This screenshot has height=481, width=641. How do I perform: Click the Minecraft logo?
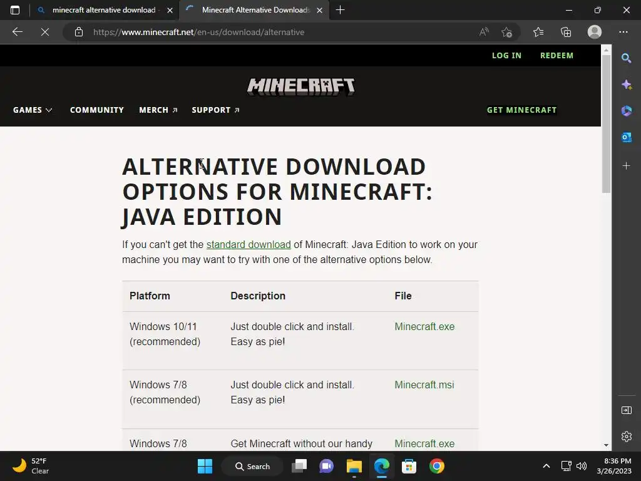[x=301, y=86]
